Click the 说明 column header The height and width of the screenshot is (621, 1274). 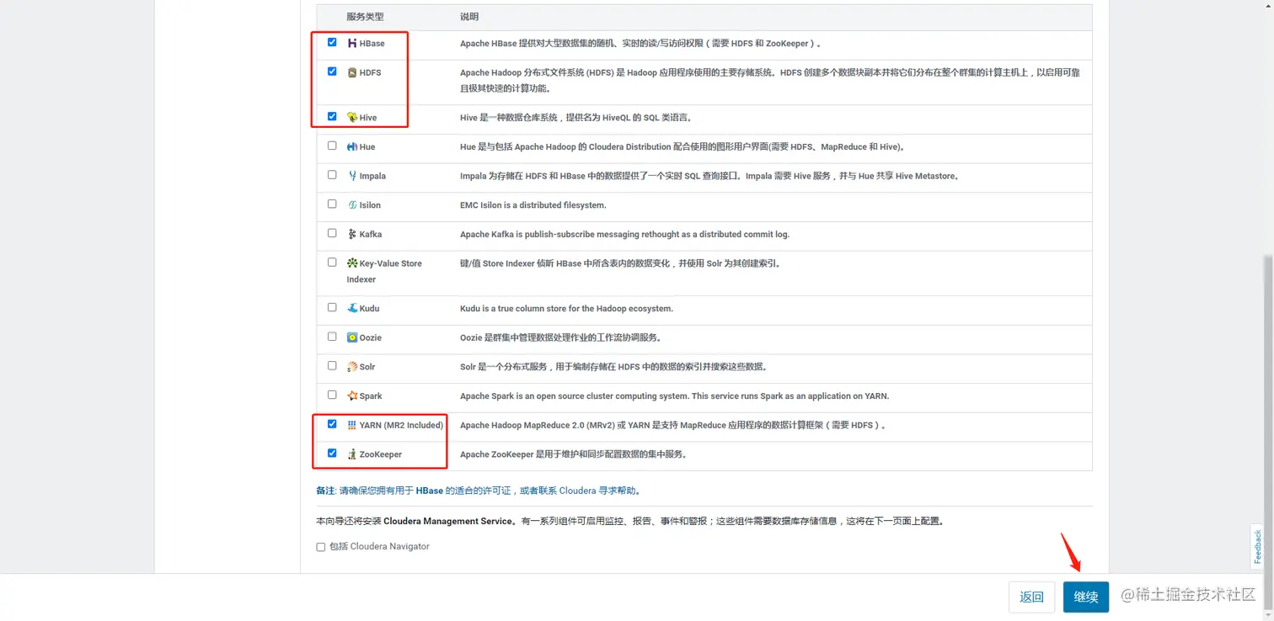469,17
